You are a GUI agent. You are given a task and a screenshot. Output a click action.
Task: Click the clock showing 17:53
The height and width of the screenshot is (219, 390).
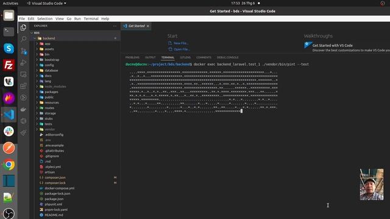click(x=243, y=3)
